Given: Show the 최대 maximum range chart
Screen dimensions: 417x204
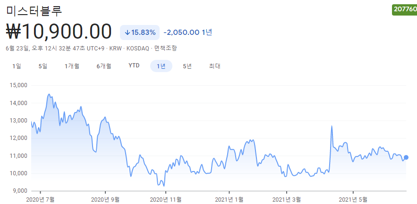Looking at the screenshot, I should point(215,66).
